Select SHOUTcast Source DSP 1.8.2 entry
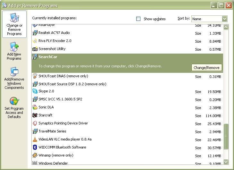234x170 pixels. coord(127,84)
